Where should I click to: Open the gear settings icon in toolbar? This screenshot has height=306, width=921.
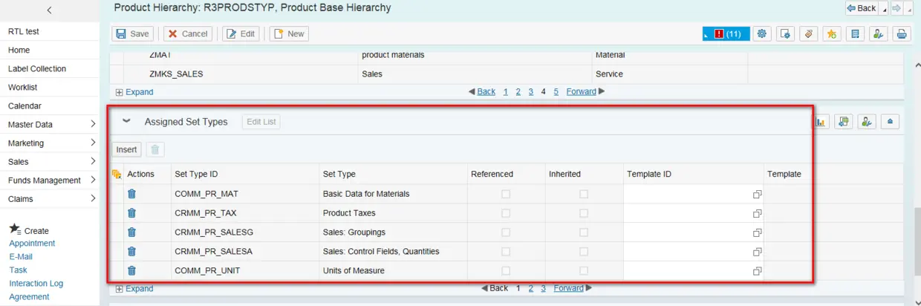click(761, 33)
